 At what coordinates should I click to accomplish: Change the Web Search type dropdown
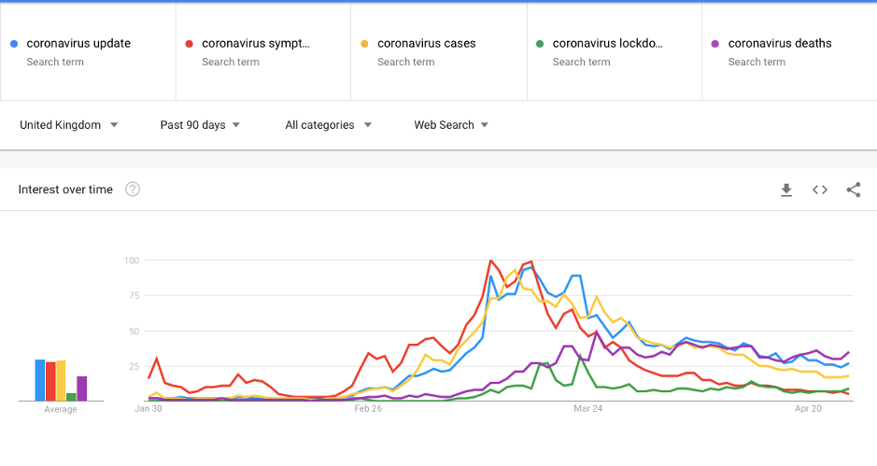click(451, 125)
